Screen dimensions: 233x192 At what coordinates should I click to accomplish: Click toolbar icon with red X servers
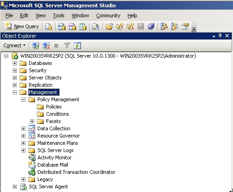point(130,26)
